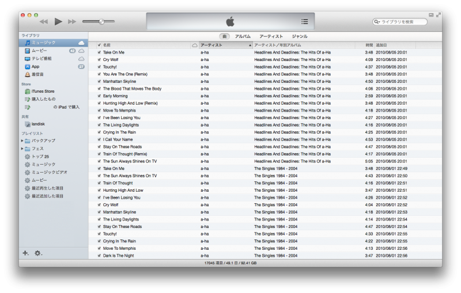Click the iCloud icon beside ミュージック
This screenshot has width=461, height=293.
(81, 43)
